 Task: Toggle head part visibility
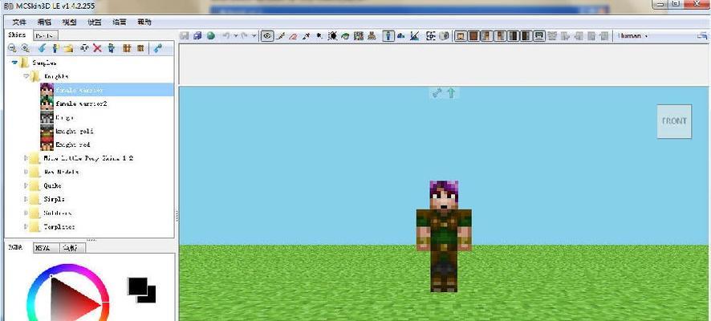click(461, 36)
